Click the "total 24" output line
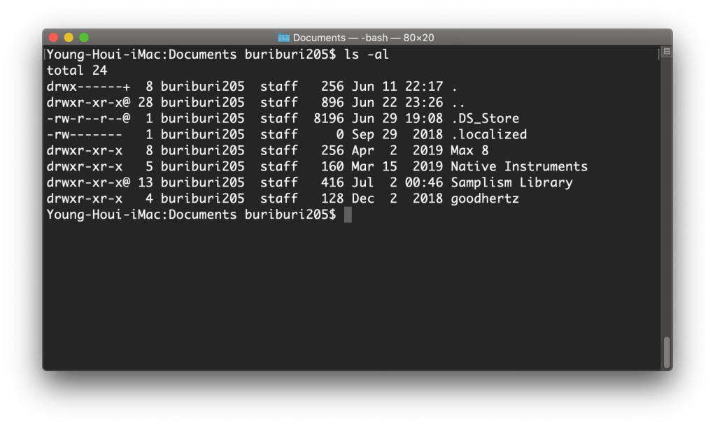 coord(77,70)
